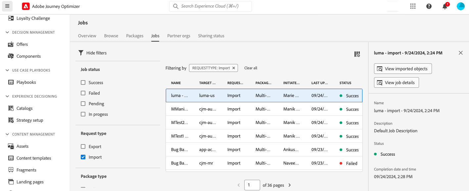Open Content templates in the sidebar

click(34, 158)
